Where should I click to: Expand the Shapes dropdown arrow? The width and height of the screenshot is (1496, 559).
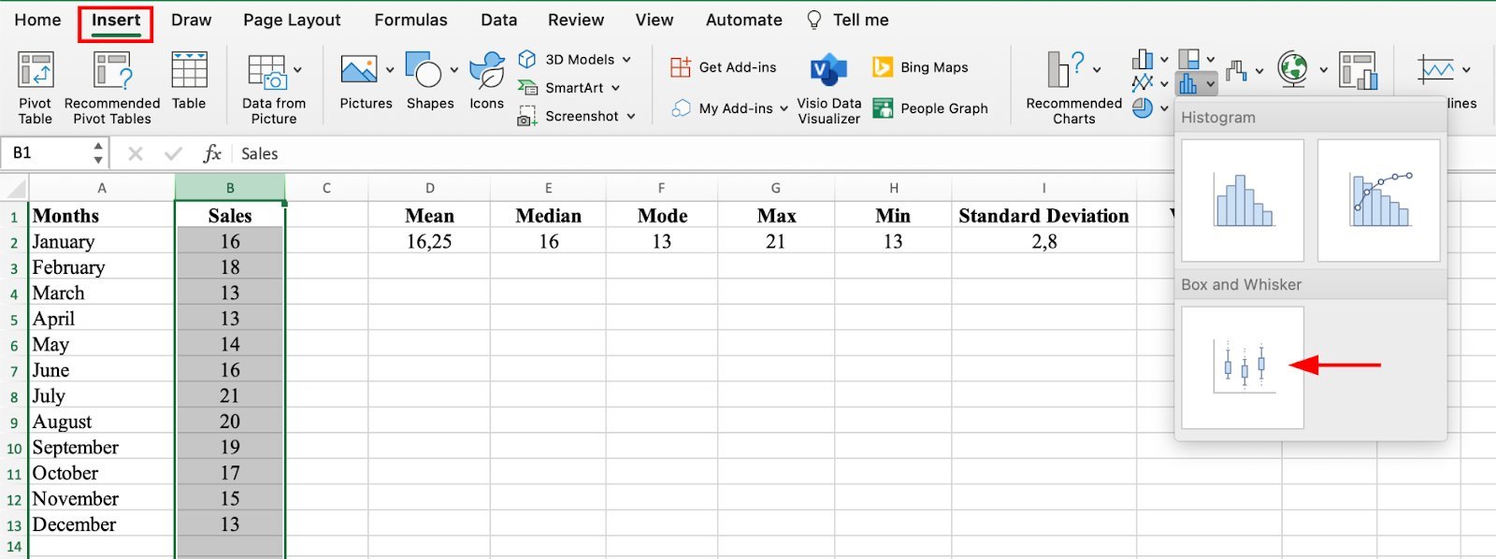coord(454,70)
